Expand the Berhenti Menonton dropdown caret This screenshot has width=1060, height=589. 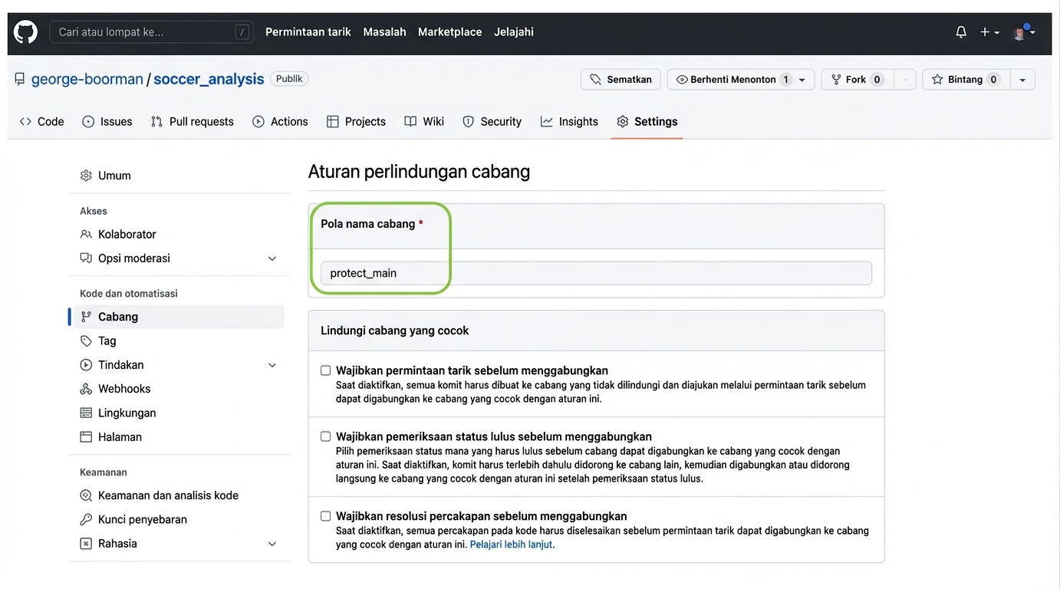[x=803, y=80]
